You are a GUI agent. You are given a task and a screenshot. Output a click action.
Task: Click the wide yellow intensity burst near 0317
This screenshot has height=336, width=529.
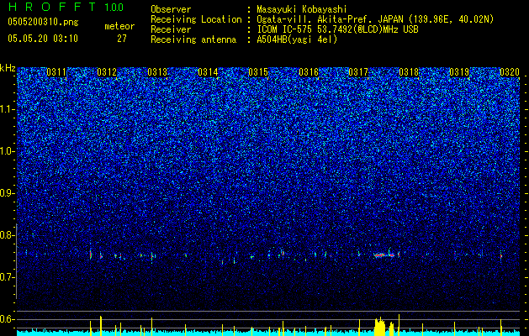point(380,327)
